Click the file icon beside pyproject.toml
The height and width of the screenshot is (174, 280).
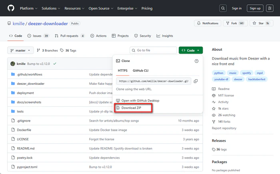[13, 167]
